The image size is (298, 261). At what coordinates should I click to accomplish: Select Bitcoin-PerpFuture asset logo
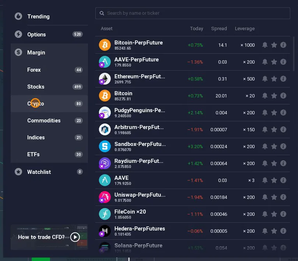tap(105, 45)
